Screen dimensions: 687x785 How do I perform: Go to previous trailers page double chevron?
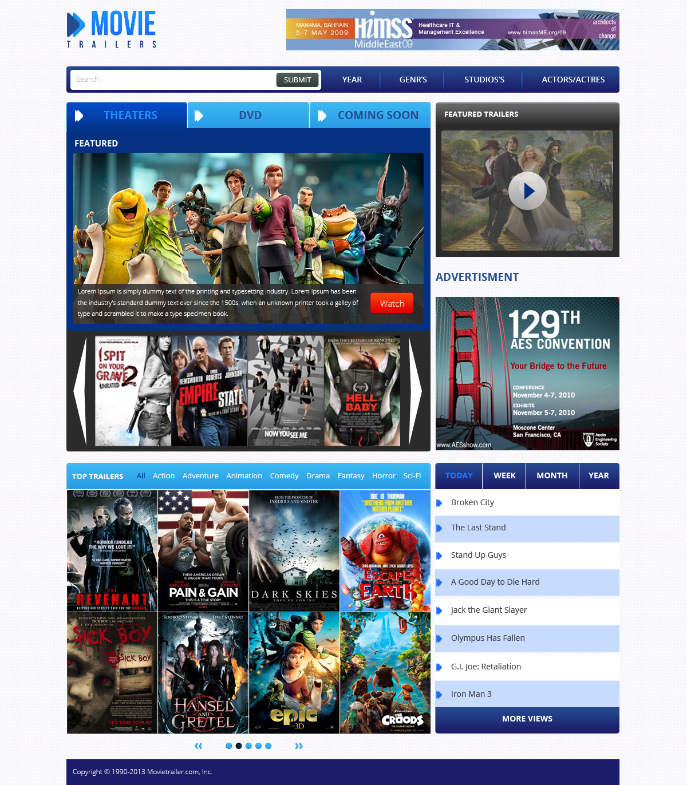coord(199,746)
